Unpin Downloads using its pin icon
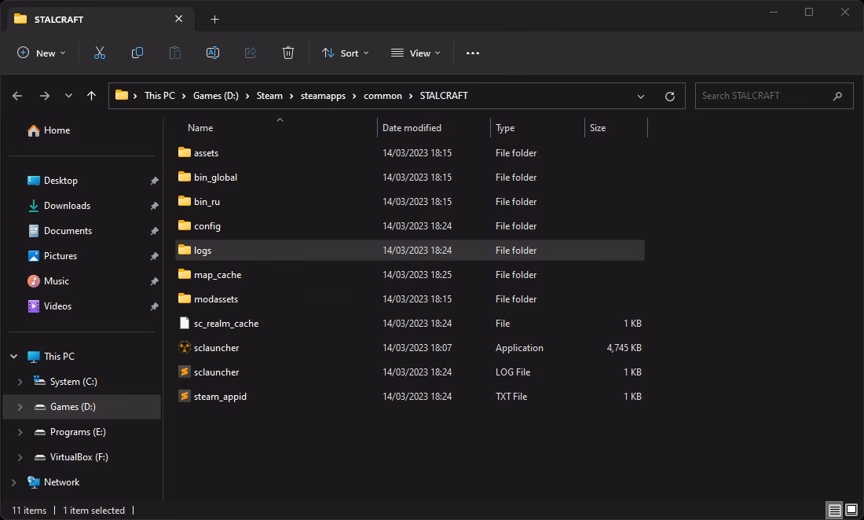864x520 pixels. tap(154, 206)
